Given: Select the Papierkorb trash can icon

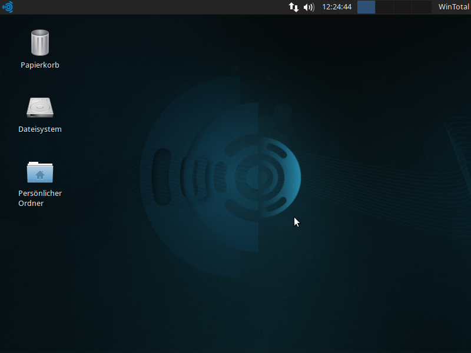Looking at the screenshot, I should click(40, 42).
